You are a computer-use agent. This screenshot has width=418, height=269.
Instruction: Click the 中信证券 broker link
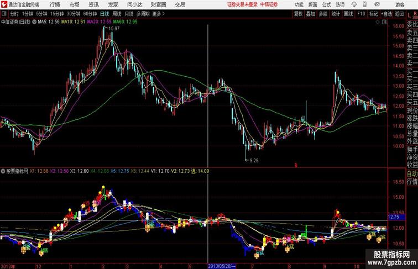(269, 4)
